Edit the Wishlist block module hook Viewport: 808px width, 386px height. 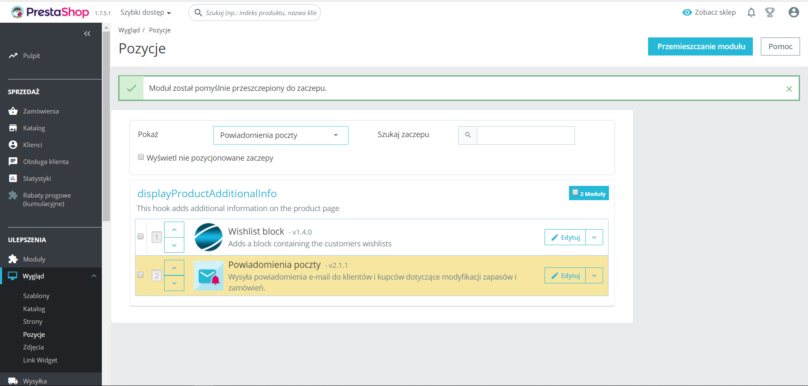[x=565, y=237]
